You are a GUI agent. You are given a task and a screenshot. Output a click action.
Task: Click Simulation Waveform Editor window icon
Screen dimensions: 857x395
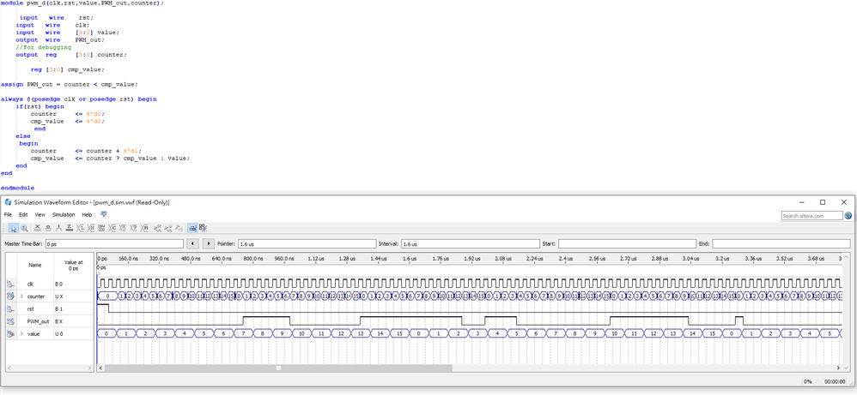click(x=8, y=202)
